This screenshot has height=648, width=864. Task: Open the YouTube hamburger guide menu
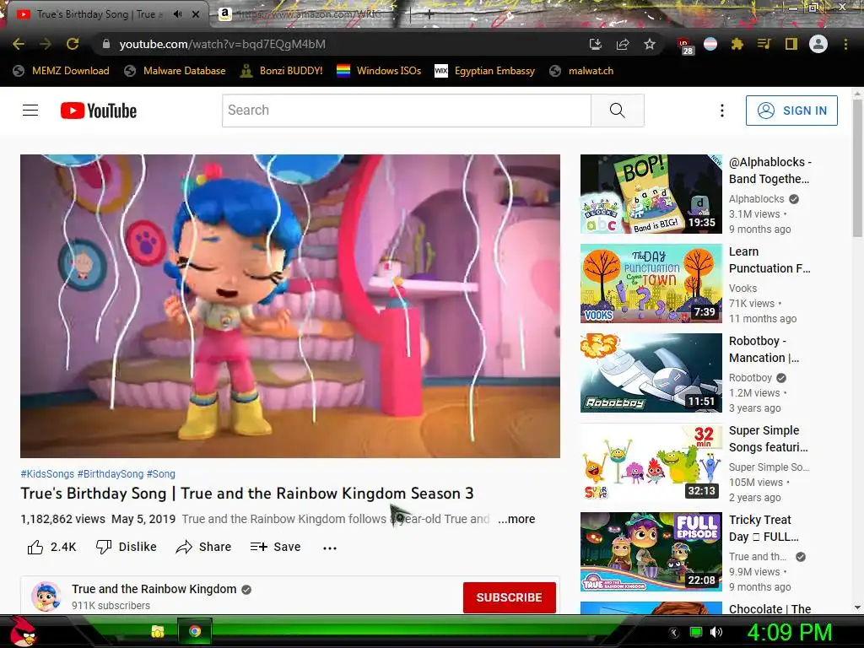[30, 111]
